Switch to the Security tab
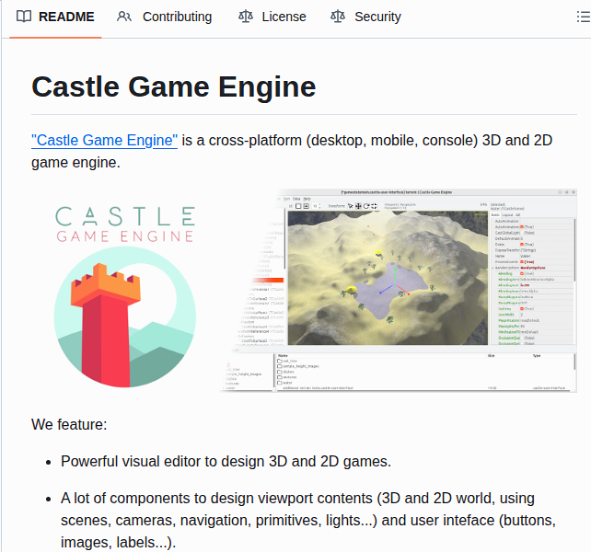 tap(365, 17)
